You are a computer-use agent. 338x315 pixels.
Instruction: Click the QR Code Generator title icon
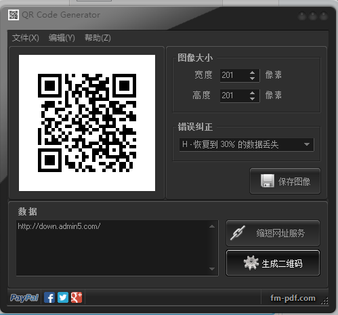(14, 15)
